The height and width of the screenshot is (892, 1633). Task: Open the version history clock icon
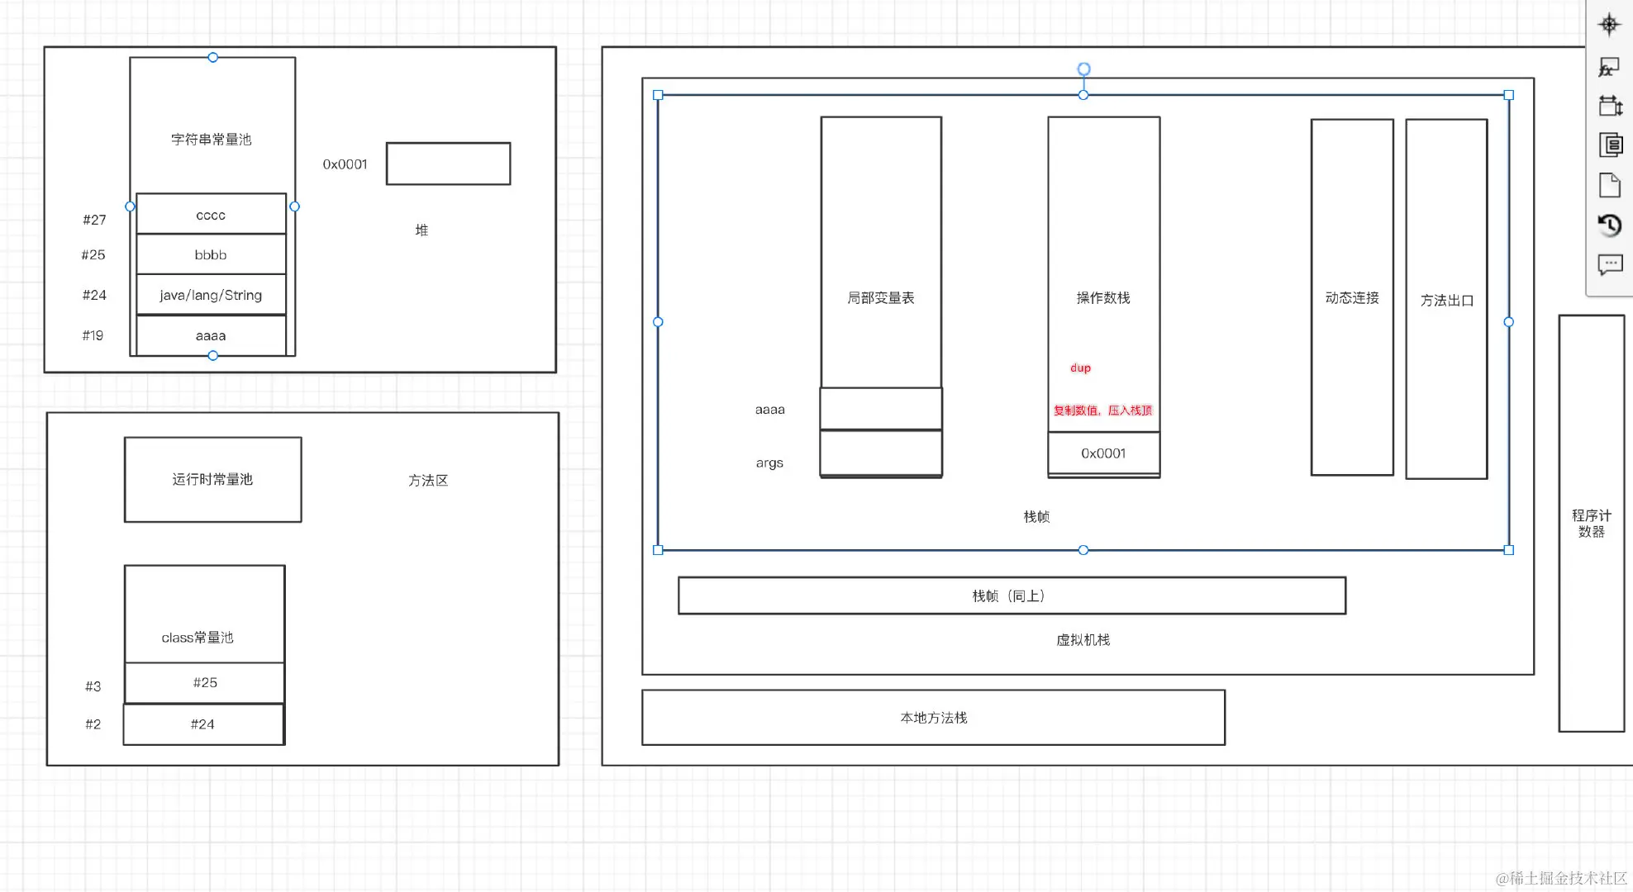(1609, 225)
